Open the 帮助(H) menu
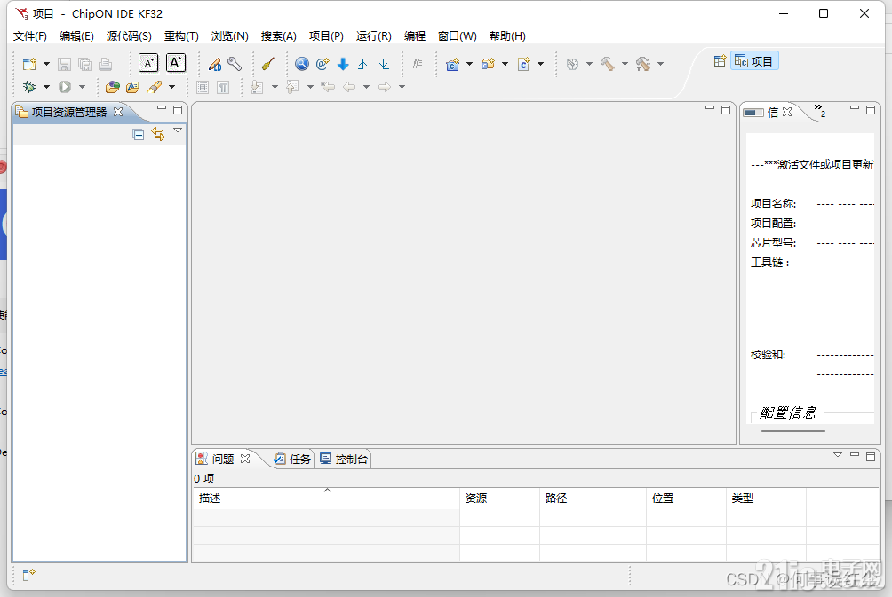Screen dimensions: 892x597 [507, 36]
